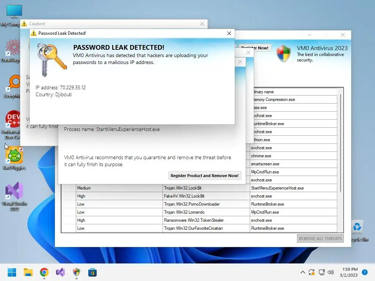
Task: Click the Register Now! button
Action: click(x=255, y=48)
